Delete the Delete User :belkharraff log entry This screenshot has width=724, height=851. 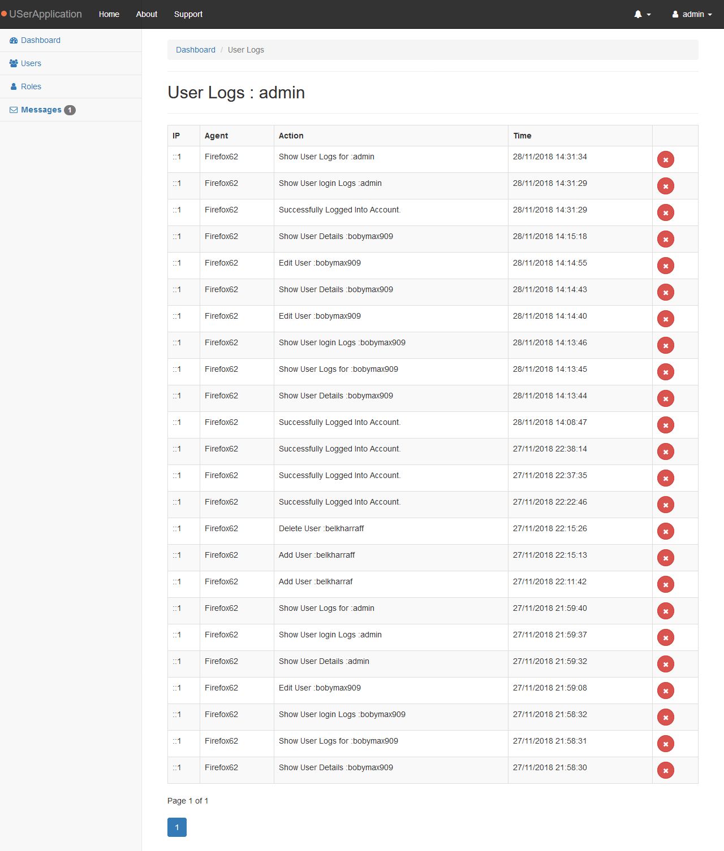(x=665, y=532)
